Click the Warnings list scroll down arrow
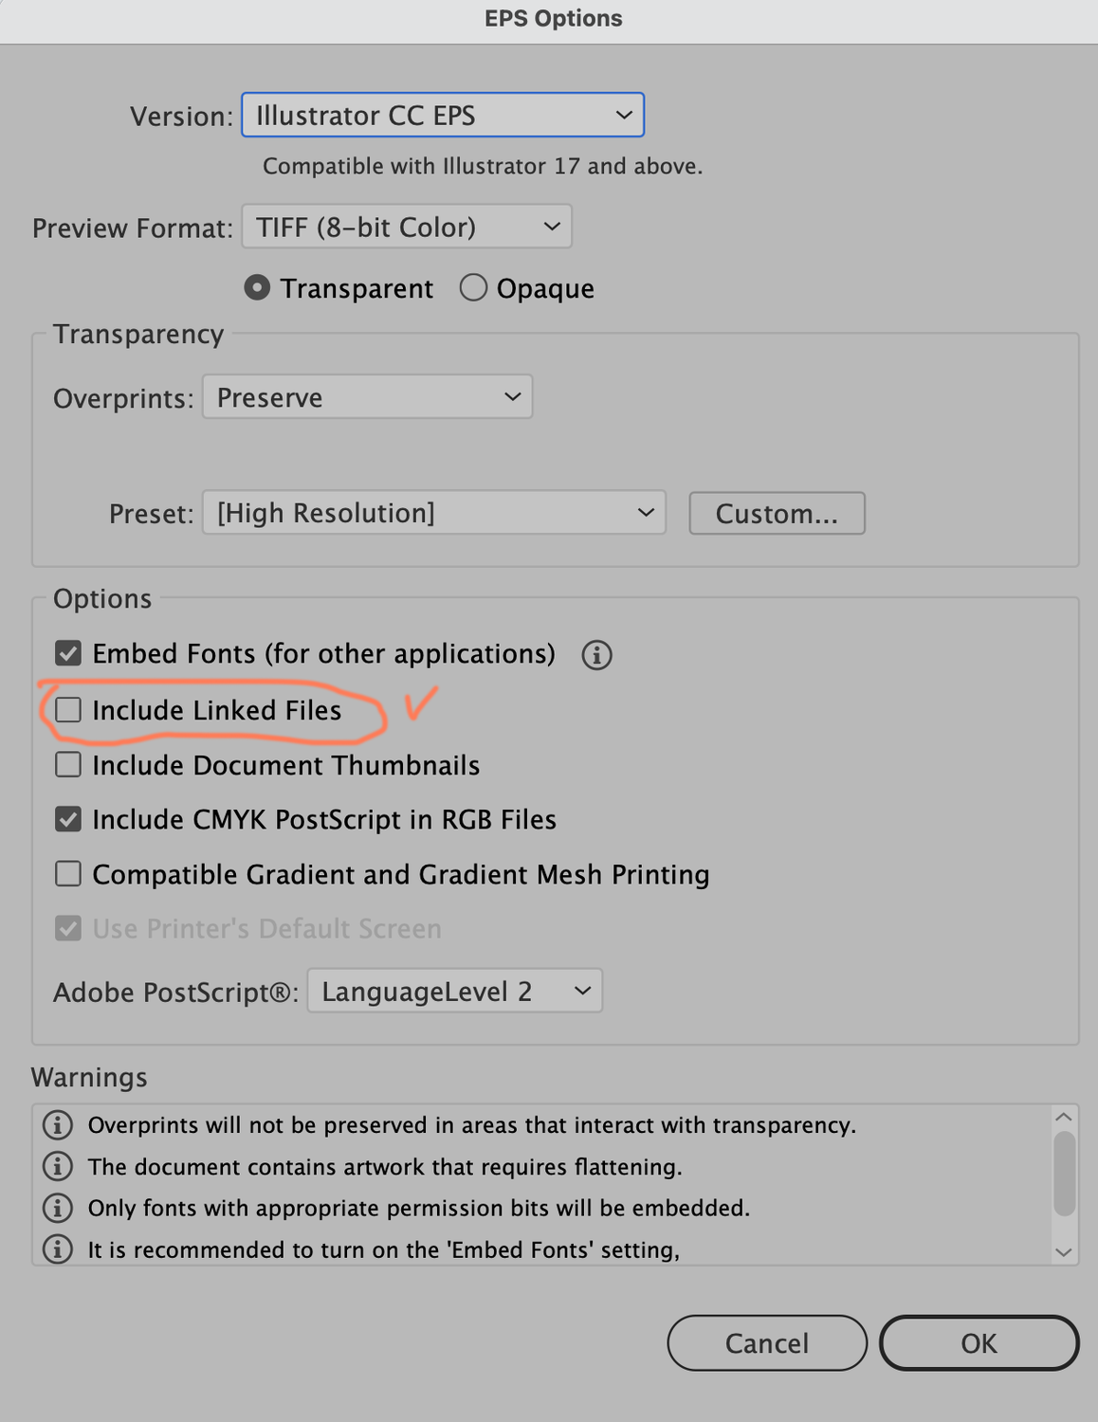Viewport: 1098px width, 1422px height. 1064,1252
